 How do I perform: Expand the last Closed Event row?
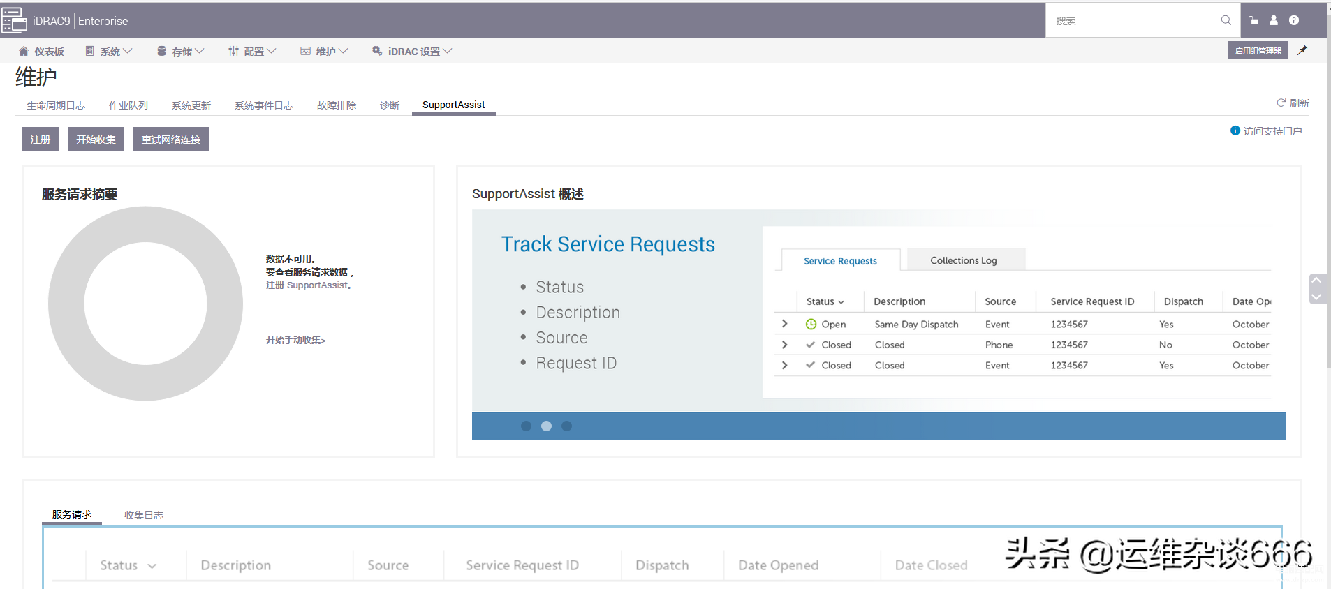pos(785,365)
